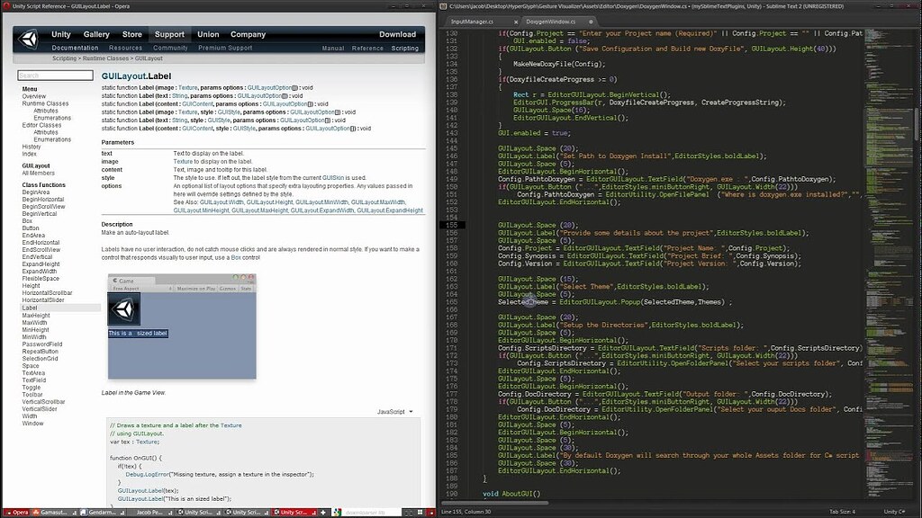The height and width of the screenshot is (518, 922).
Task: Click the search field in the docs sidebar
Action: [54, 75]
